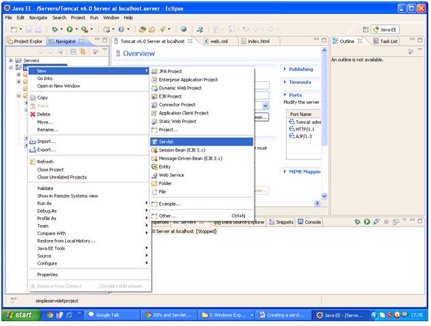The height and width of the screenshot is (326, 431).
Task: Open the combo box dropdown in Overview
Action: pyautogui.click(x=265, y=106)
